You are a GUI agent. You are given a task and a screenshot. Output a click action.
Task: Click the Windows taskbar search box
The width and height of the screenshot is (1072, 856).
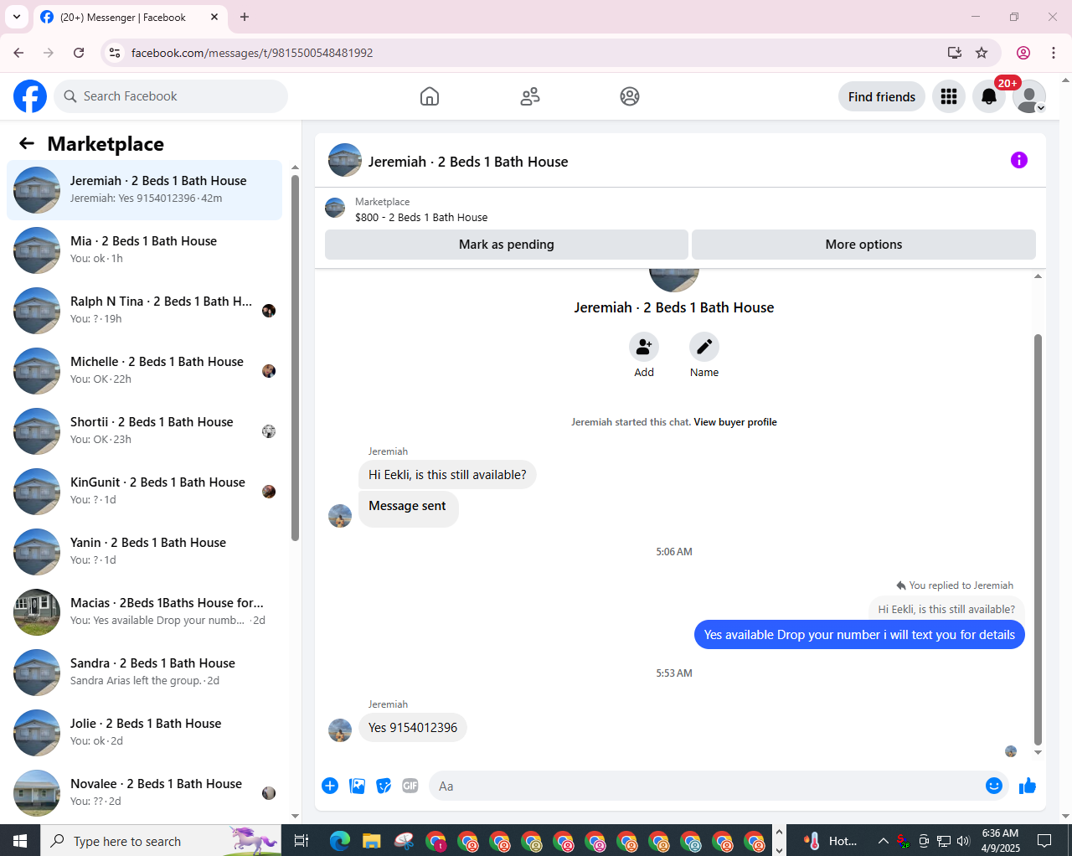[161, 841]
